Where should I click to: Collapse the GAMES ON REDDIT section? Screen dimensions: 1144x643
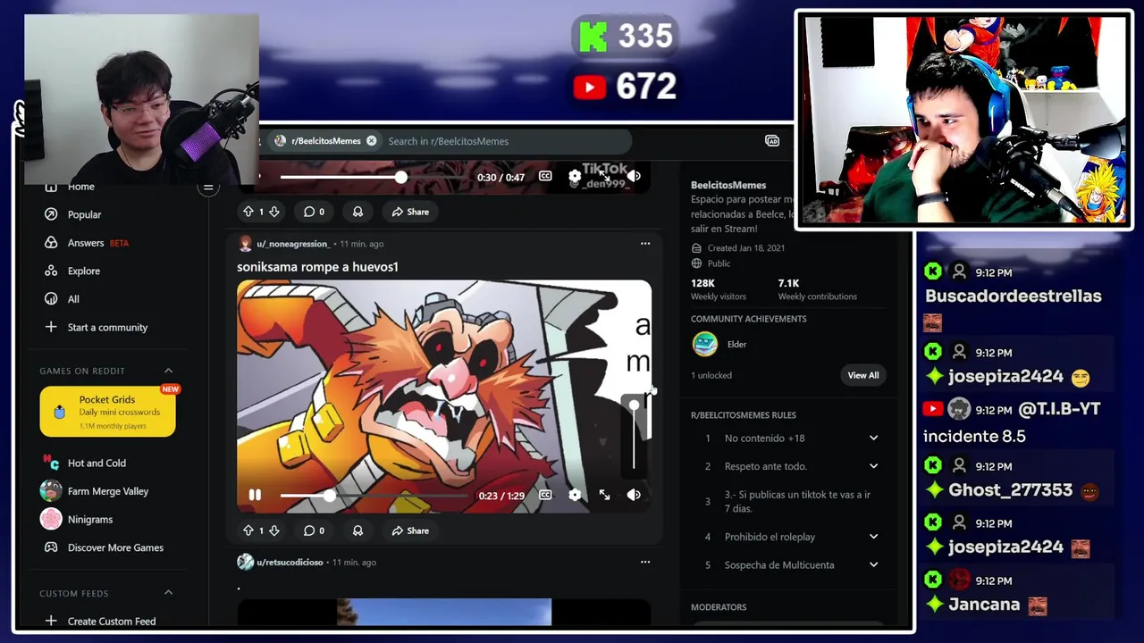168,371
